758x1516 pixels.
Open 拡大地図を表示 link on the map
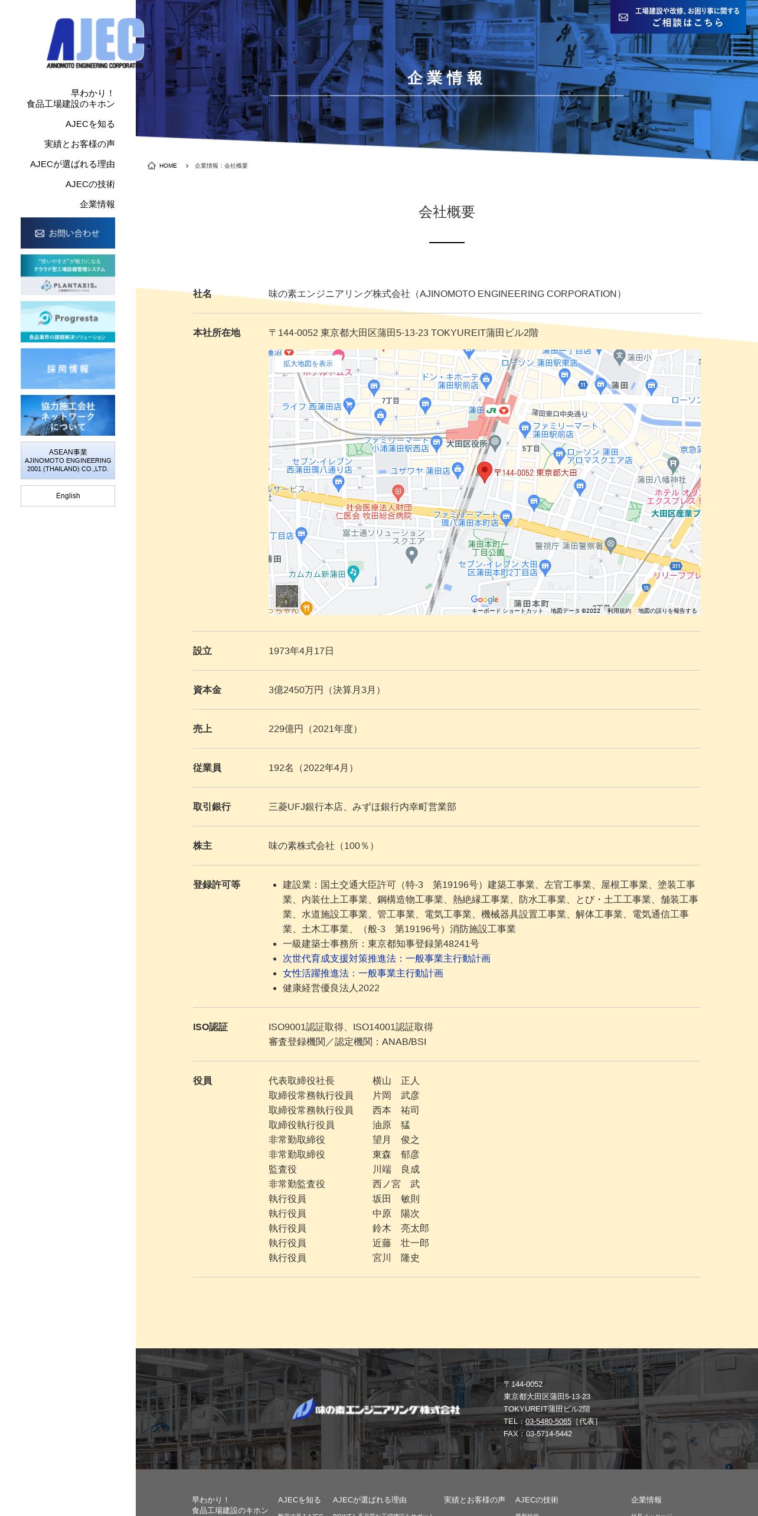308,364
